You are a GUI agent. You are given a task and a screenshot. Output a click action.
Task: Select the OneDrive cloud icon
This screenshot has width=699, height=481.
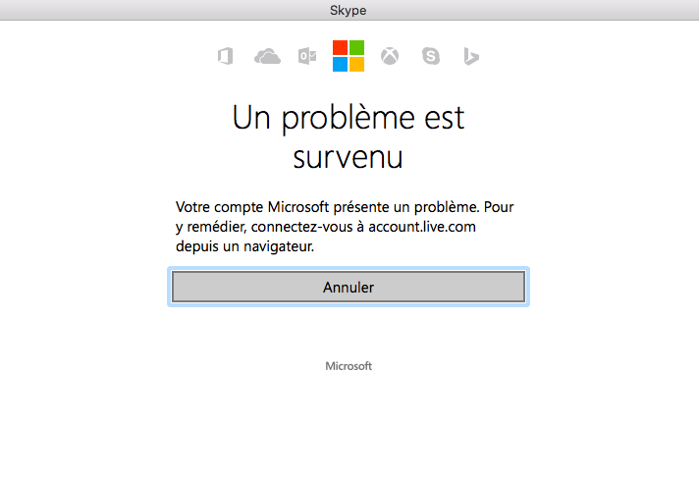pos(267,57)
